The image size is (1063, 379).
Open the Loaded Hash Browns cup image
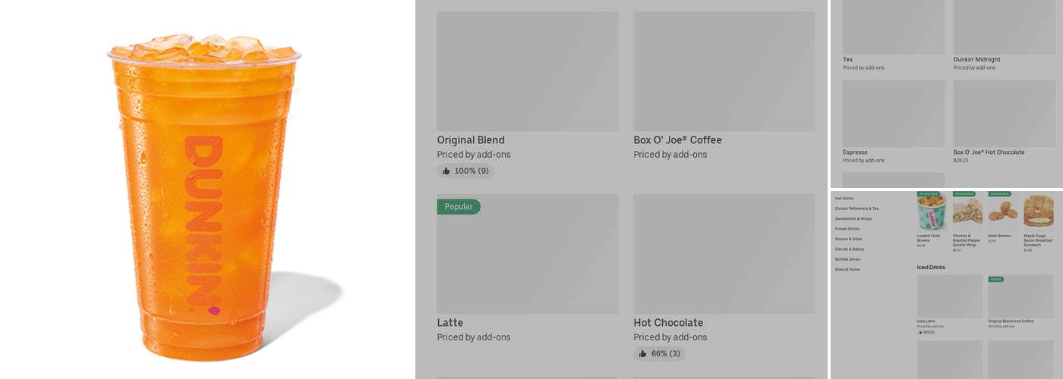[932, 212]
